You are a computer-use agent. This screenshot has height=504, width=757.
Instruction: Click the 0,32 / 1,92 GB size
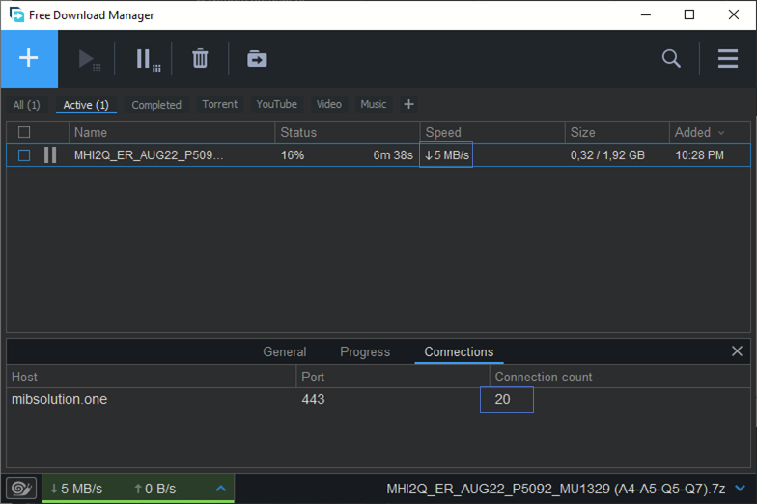pyautogui.click(x=607, y=154)
